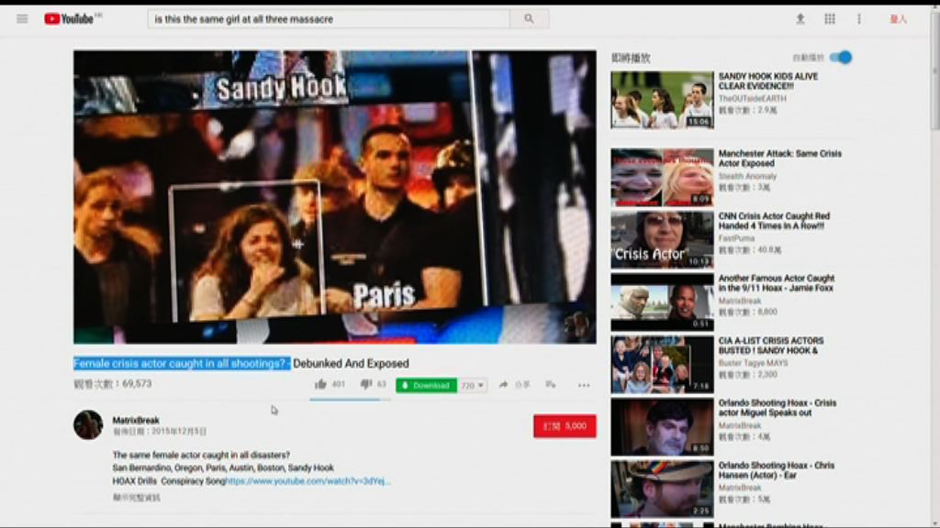Expand the full video description
940x528 pixels.
tap(136, 498)
